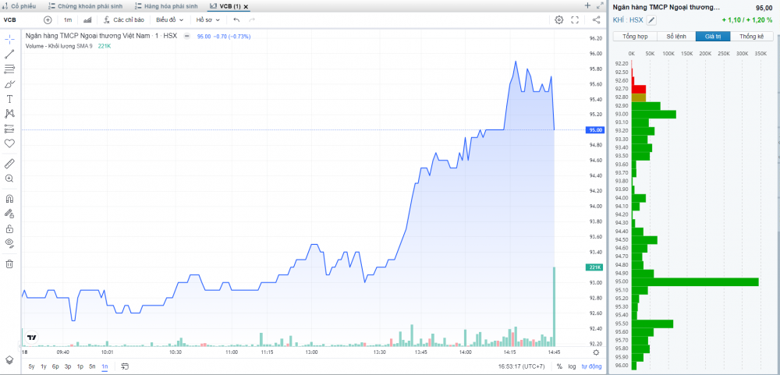Screen dimensions: 780x375
Task: Edit the symbol with the pencil icon
Action: click(x=651, y=20)
